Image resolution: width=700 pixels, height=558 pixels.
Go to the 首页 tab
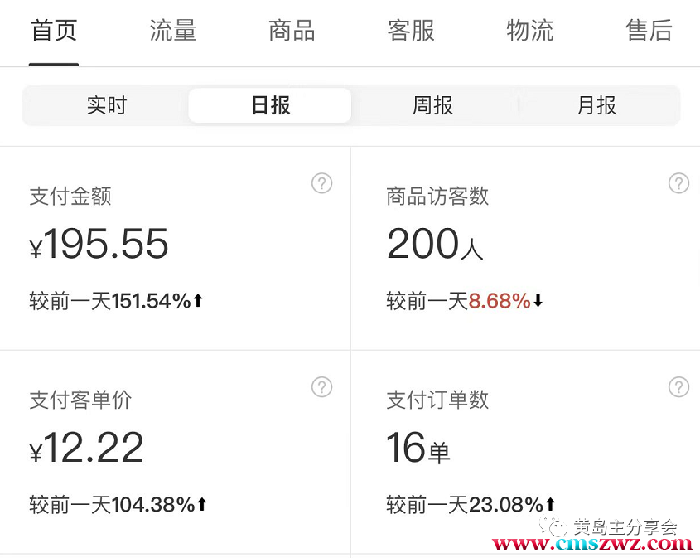pyautogui.click(x=54, y=32)
